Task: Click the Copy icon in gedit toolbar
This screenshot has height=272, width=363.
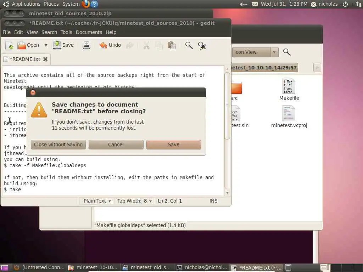Action: pos(159,45)
